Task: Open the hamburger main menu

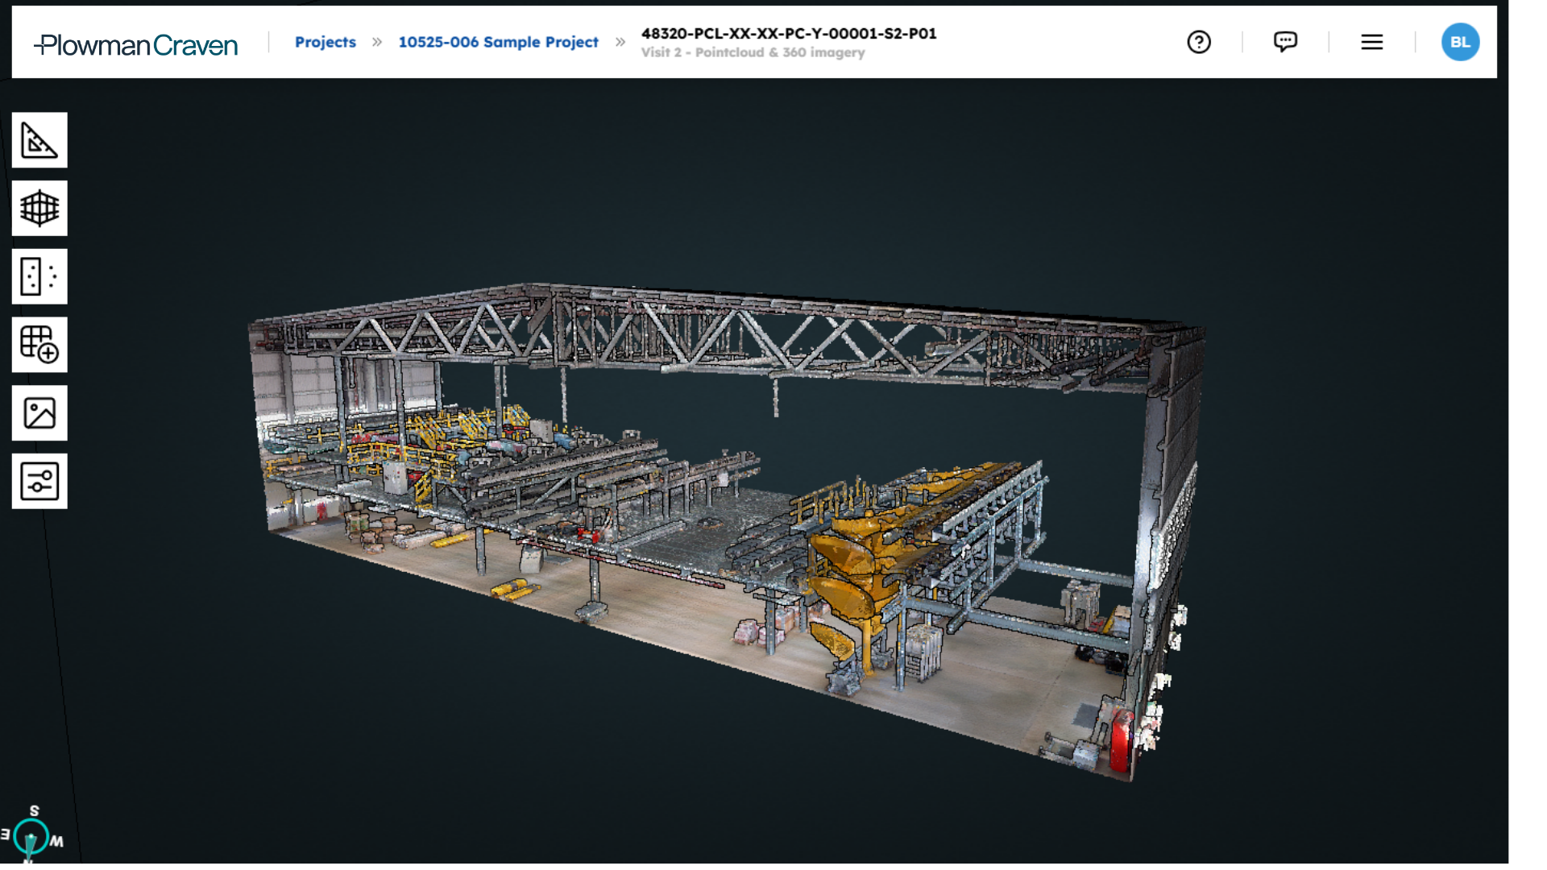Action: [1371, 42]
